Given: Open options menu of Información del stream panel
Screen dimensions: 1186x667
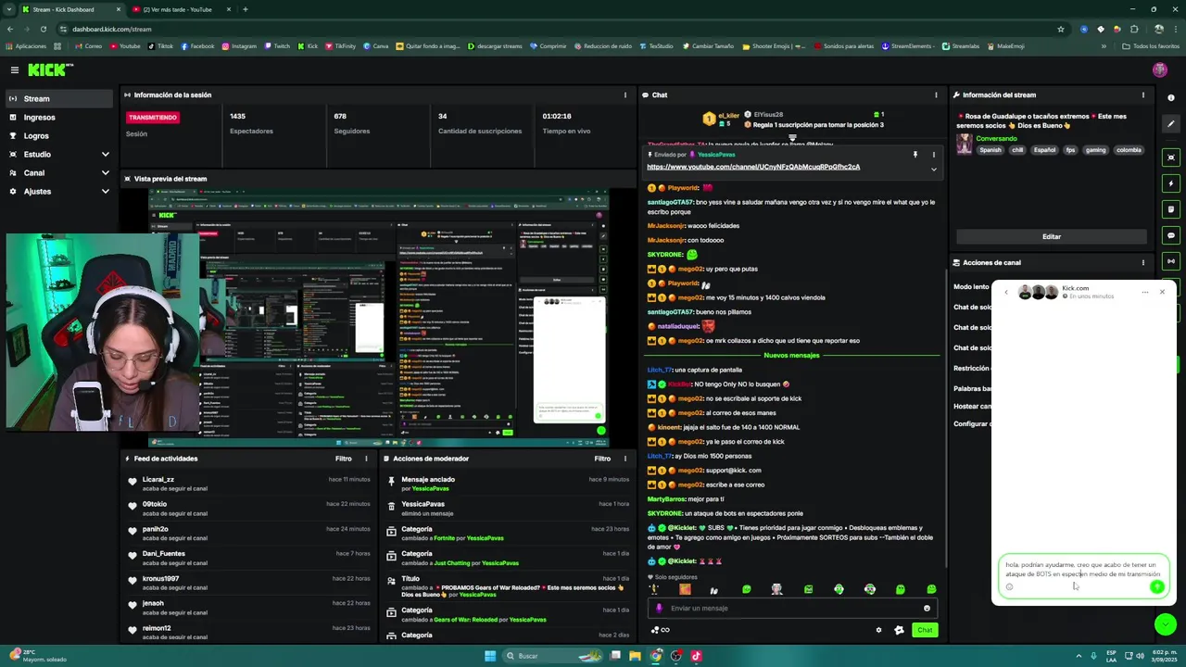Looking at the screenshot, I should coord(1142,94).
